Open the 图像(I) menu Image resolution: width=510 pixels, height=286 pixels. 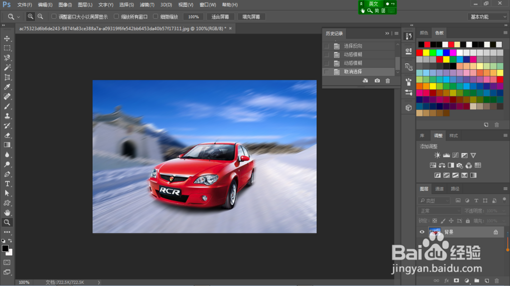(65, 5)
